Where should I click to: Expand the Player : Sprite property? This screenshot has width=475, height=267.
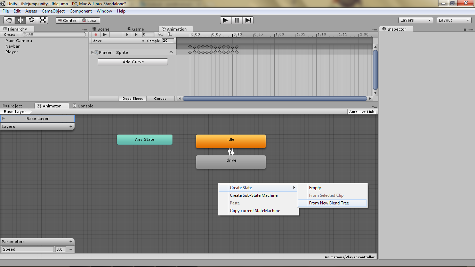(x=92, y=52)
